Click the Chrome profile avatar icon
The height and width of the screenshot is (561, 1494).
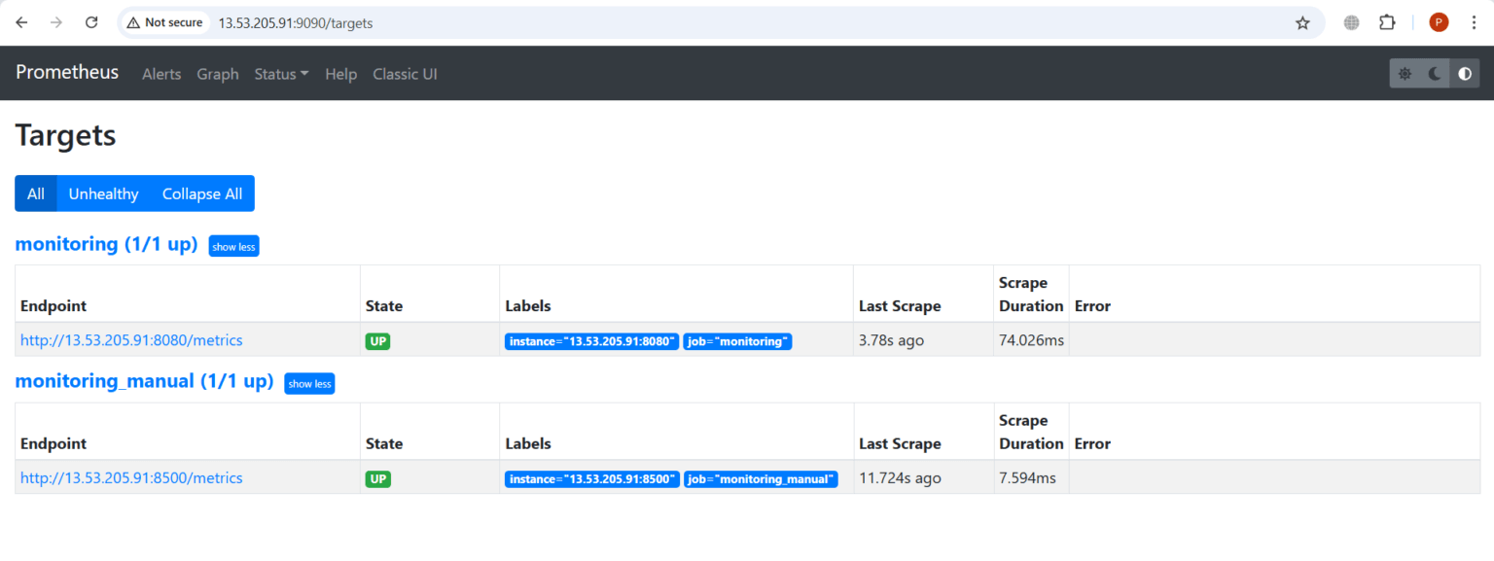[1439, 21]
